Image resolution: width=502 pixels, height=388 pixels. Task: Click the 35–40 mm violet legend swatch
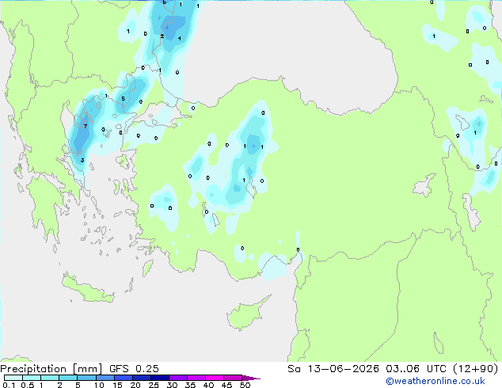pyautogui.click(x=196, y=378)
